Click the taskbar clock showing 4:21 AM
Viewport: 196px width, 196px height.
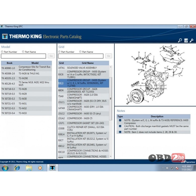click(186, 168)
